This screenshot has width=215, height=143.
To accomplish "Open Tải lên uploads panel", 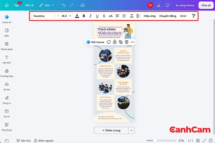I will tap(7, 87).
